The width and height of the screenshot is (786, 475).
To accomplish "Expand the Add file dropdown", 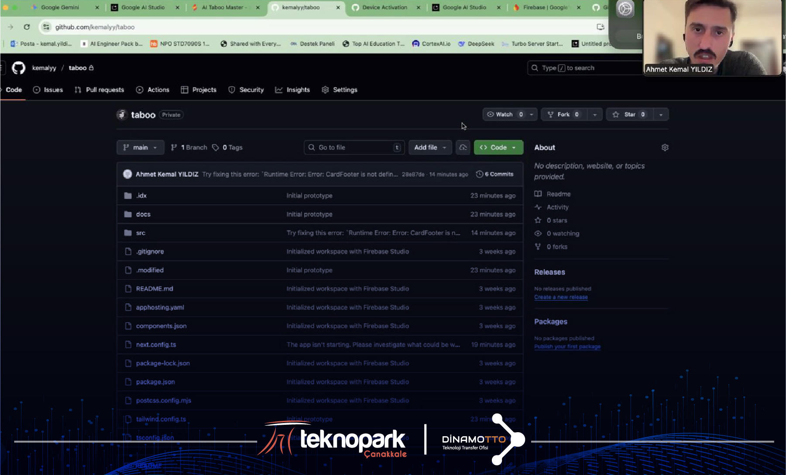I will click(x=430, y=148).
